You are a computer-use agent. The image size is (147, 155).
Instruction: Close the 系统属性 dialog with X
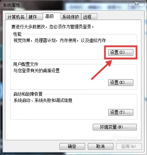coord(136,4)
